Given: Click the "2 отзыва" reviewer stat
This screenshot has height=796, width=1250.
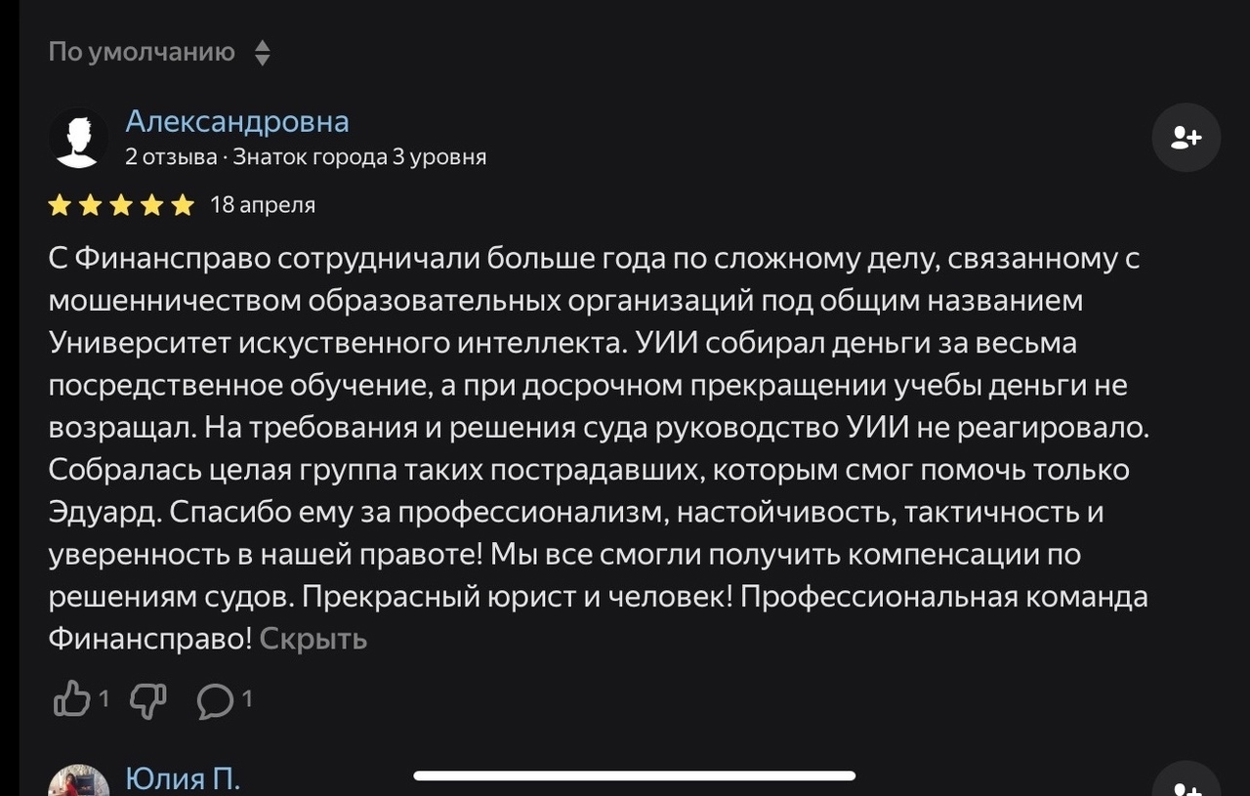Looking at the screenshot, I should click(172, 156).
